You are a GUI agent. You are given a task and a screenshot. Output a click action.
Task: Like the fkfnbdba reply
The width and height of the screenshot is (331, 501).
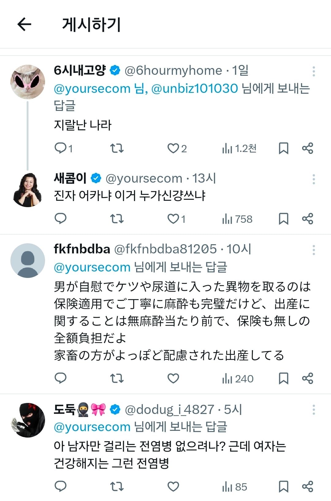click(x=173, y=378)
